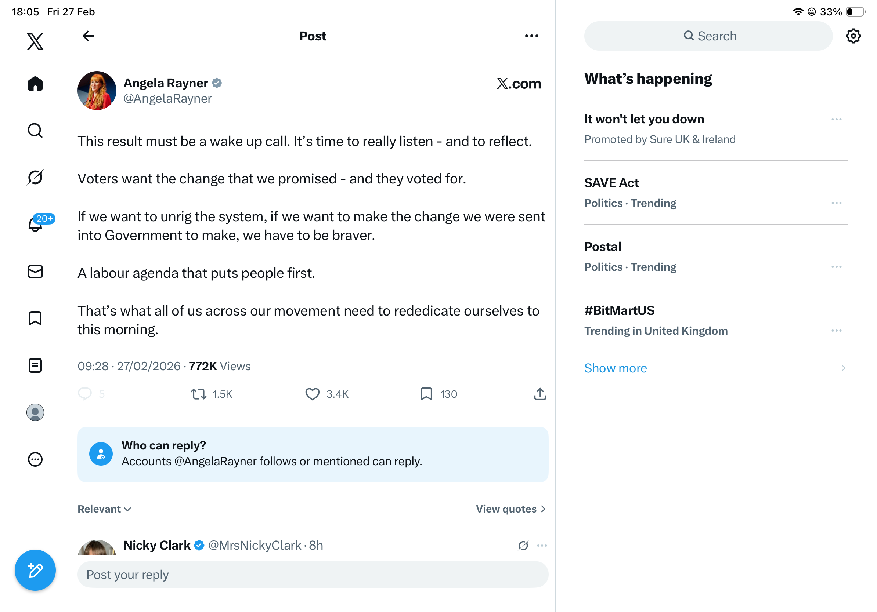
Task: Open search settings gear icon
Action: (x=853, y=36)
